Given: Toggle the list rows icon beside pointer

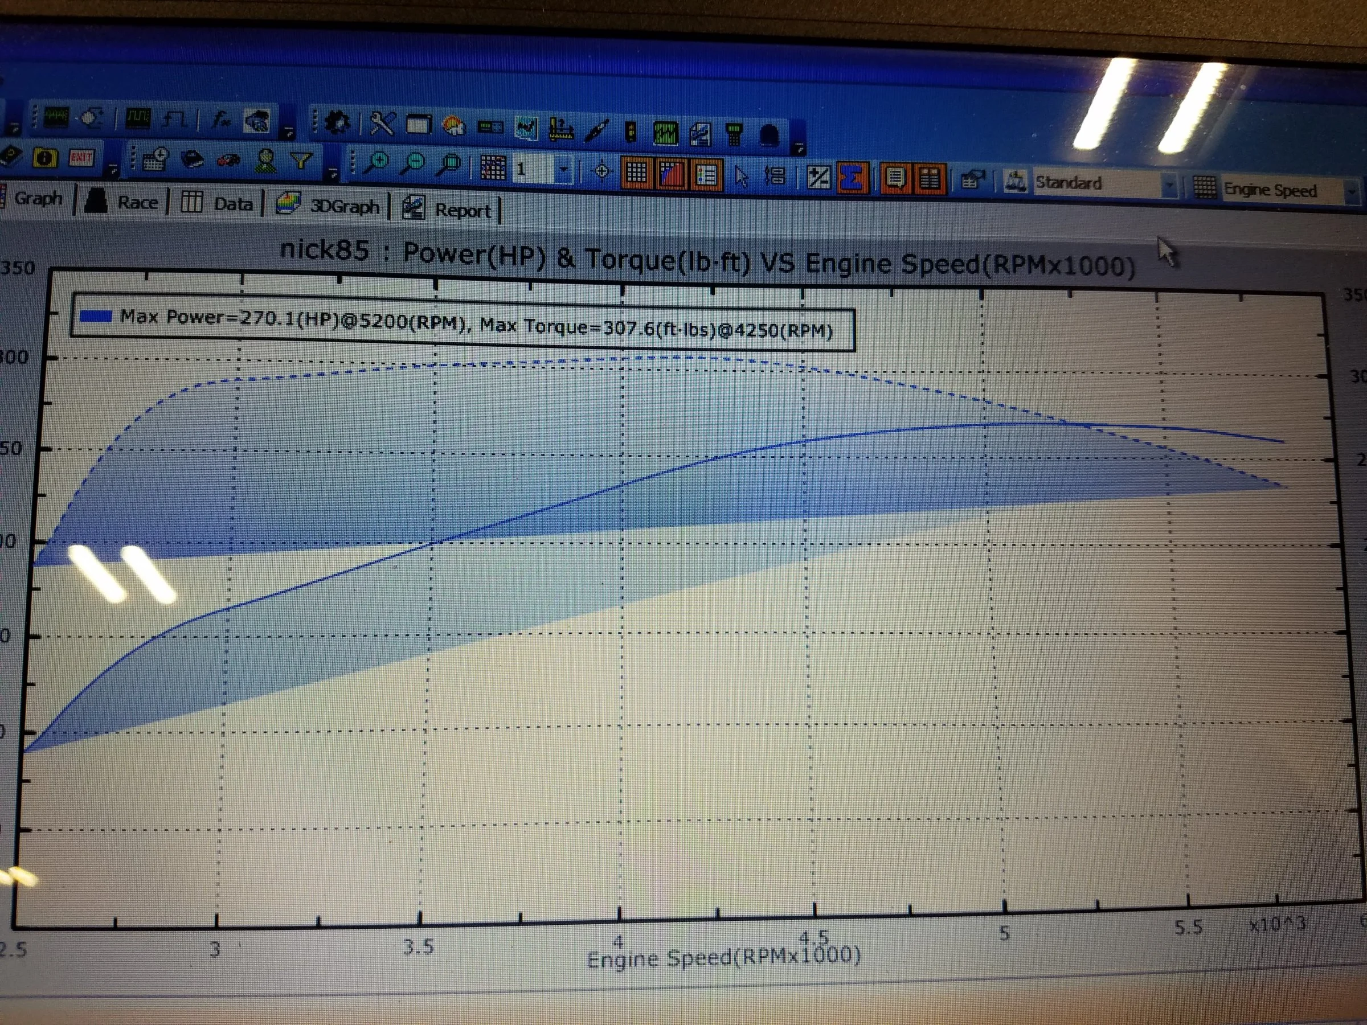Looking at the screenshot, I should [x=774, y=177].
